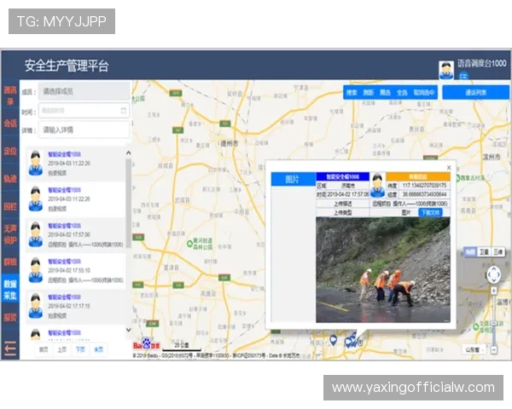
Task: Click the blue 智能安全帽1006 popup header
Action: click(342, 176)
